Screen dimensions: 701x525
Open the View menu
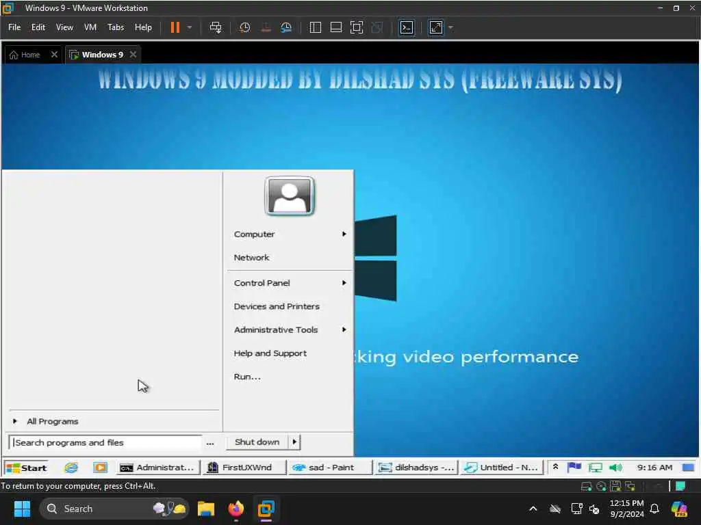(64, 27)
